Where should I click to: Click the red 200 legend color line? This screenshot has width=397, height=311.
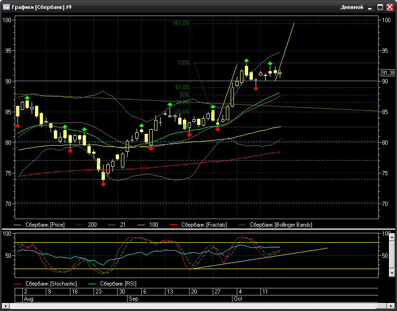pos(79,225)
